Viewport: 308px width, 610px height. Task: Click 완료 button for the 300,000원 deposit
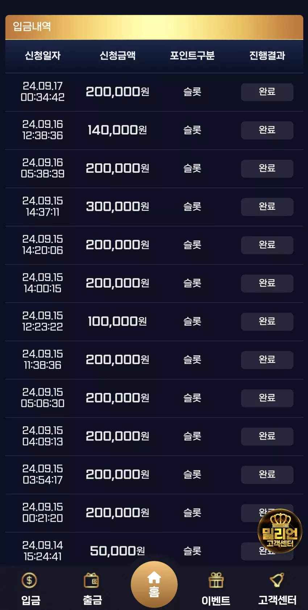click(267, 207)
